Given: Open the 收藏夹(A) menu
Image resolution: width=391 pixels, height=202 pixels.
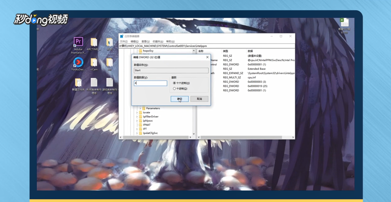Looking at the screenshot, I should pyautogui.click(x=158, y=41).
